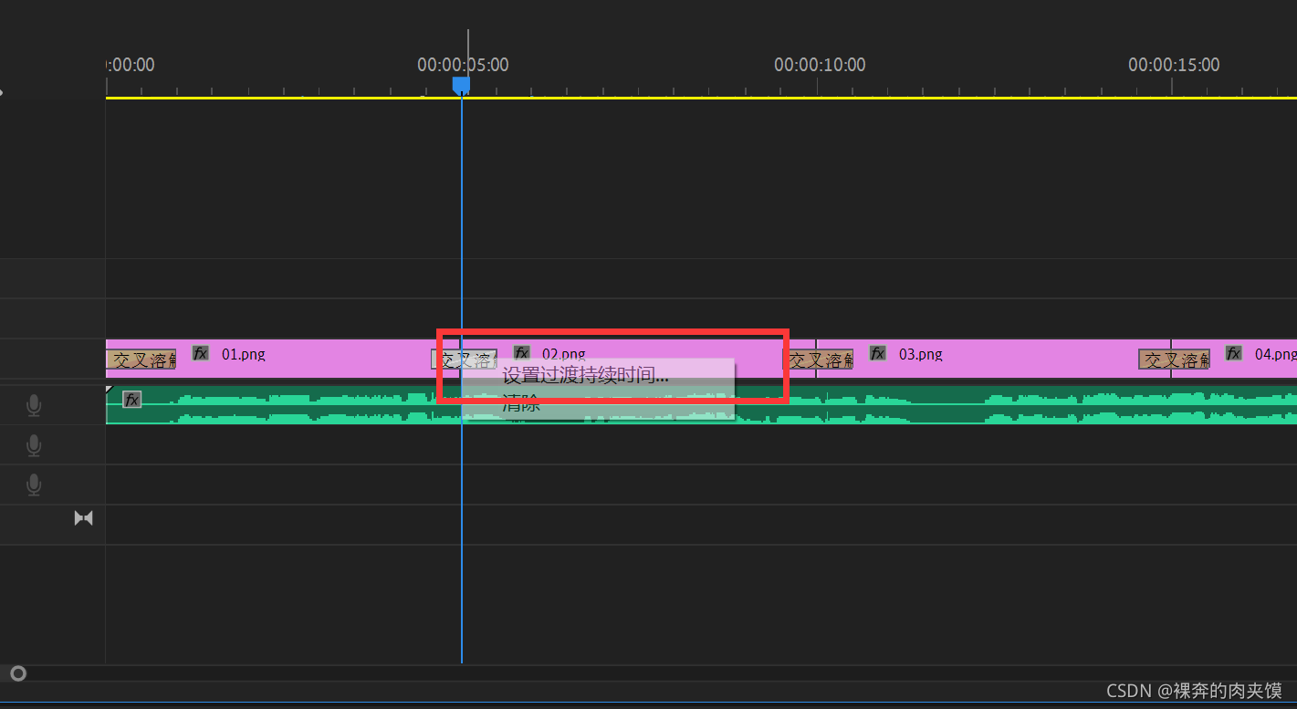Screen dimensions: 1297x709
Task: Click the ruler at timecode 00:00:15:00
Action: (x=1174, y=65)
